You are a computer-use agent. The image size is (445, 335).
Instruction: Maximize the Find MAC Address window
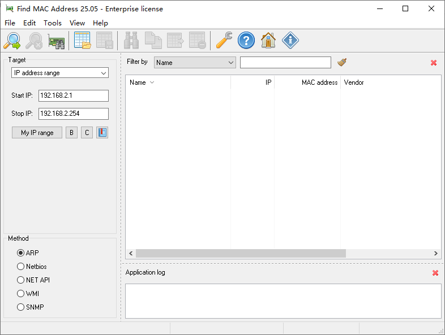click(x=405, y=8)
